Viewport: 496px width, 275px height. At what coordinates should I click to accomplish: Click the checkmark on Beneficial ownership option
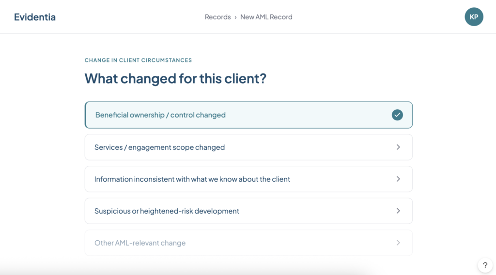pyautogui.click(x=397, y=115)
